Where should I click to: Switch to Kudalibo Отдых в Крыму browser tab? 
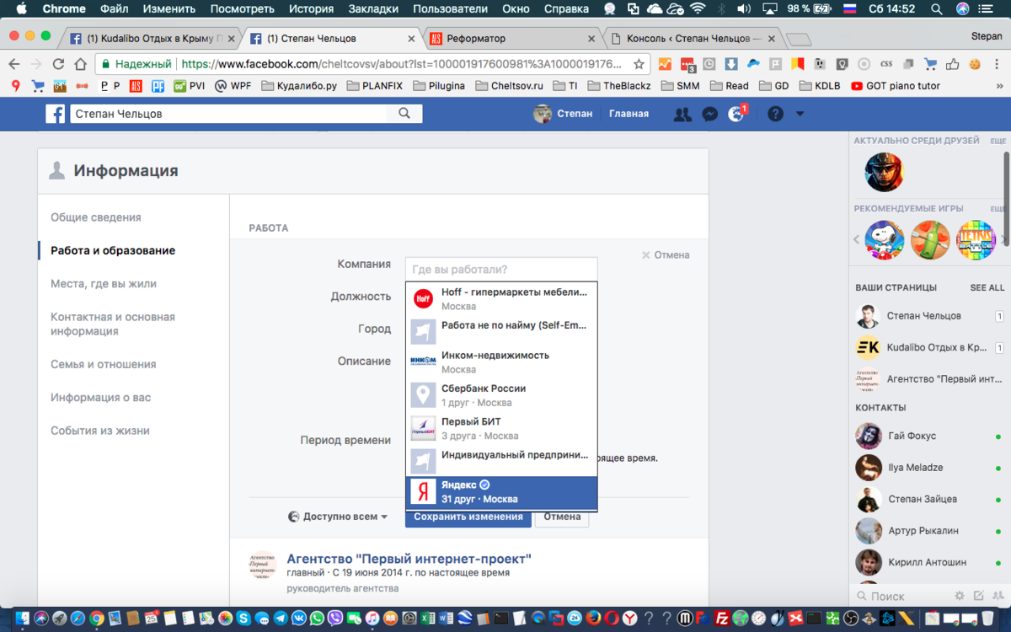click(x=152, y=39)
